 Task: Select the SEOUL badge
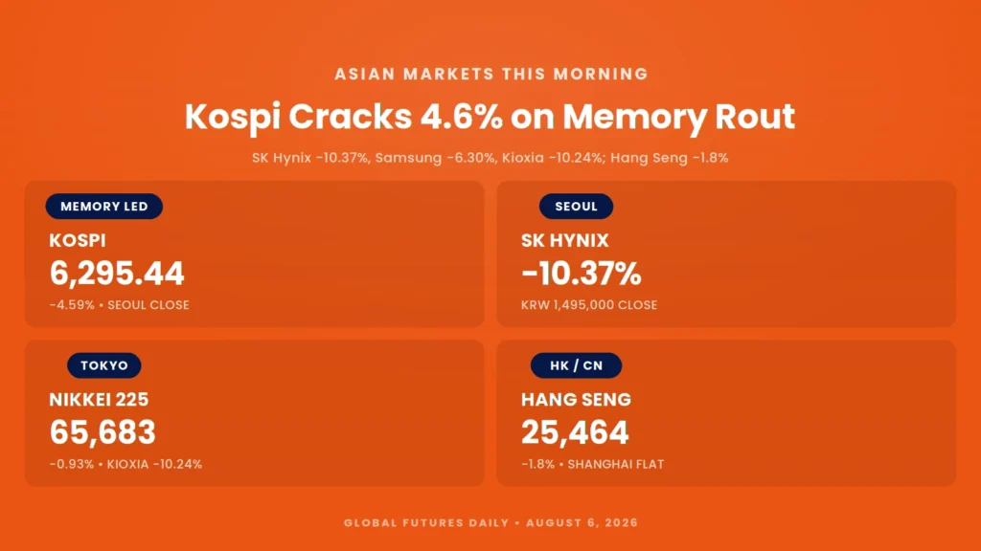(576, 207)
